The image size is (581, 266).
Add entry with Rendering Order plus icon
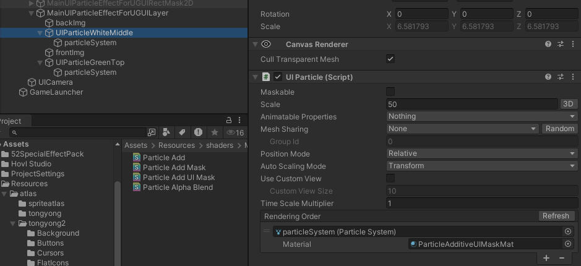pos(546,258)
